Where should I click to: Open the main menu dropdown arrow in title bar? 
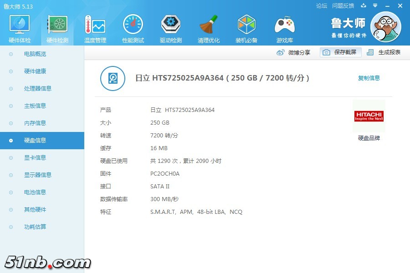tap(375, 5)
